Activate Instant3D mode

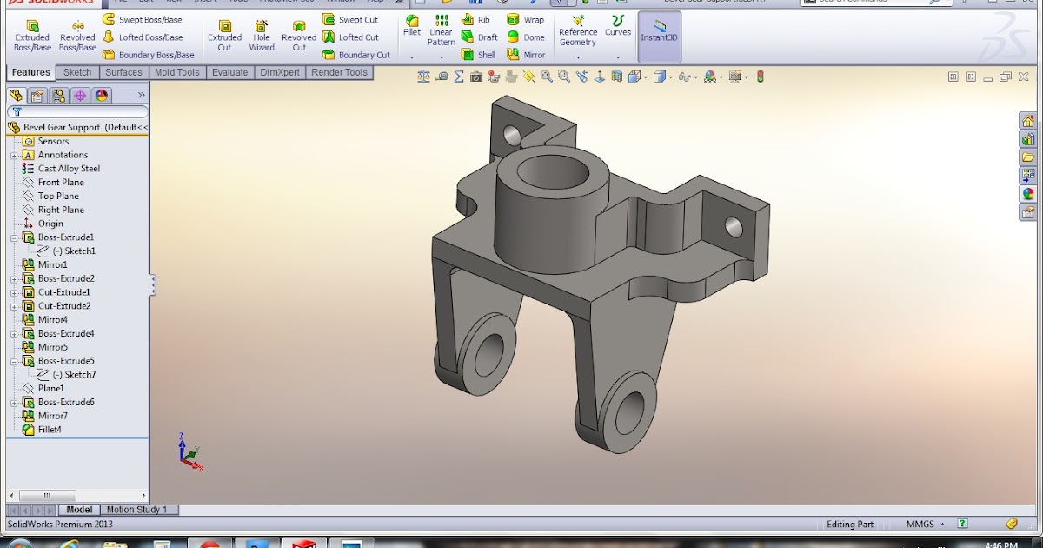(659, 35)
